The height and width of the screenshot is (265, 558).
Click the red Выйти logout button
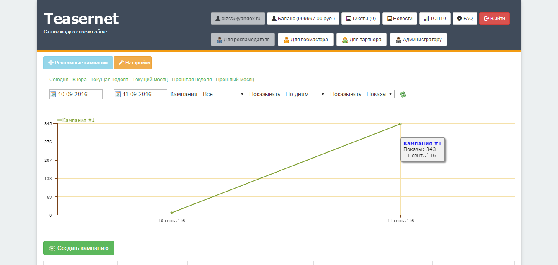point(494,19)
